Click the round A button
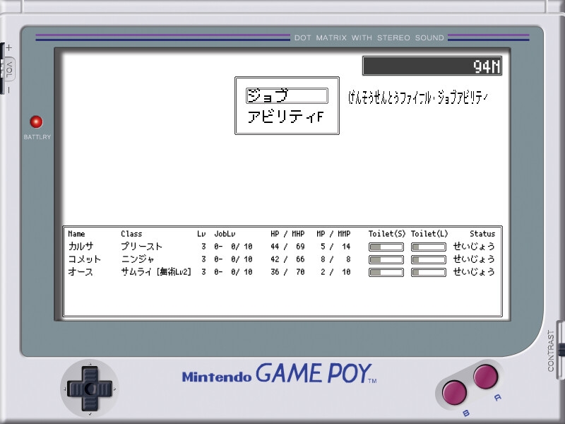565x424 pixels. coord(485,377)
